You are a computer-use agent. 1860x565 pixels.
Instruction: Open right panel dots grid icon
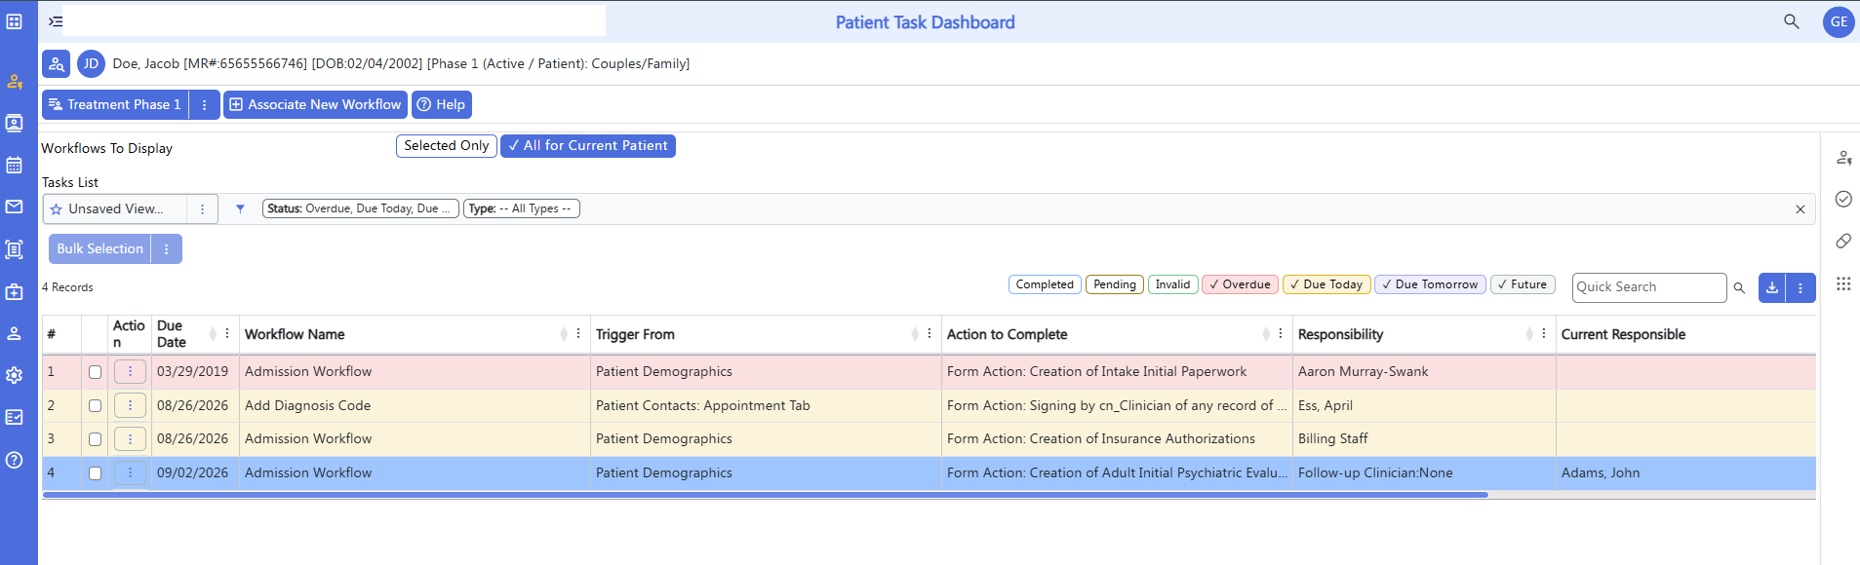tap(1843, 283)
